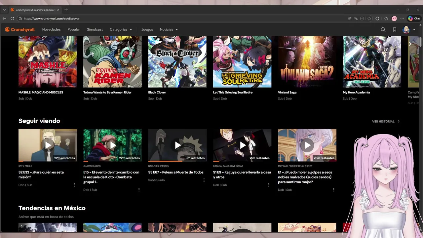
Task: Close the Crunchyroll tab
Action: click(58, 10)
